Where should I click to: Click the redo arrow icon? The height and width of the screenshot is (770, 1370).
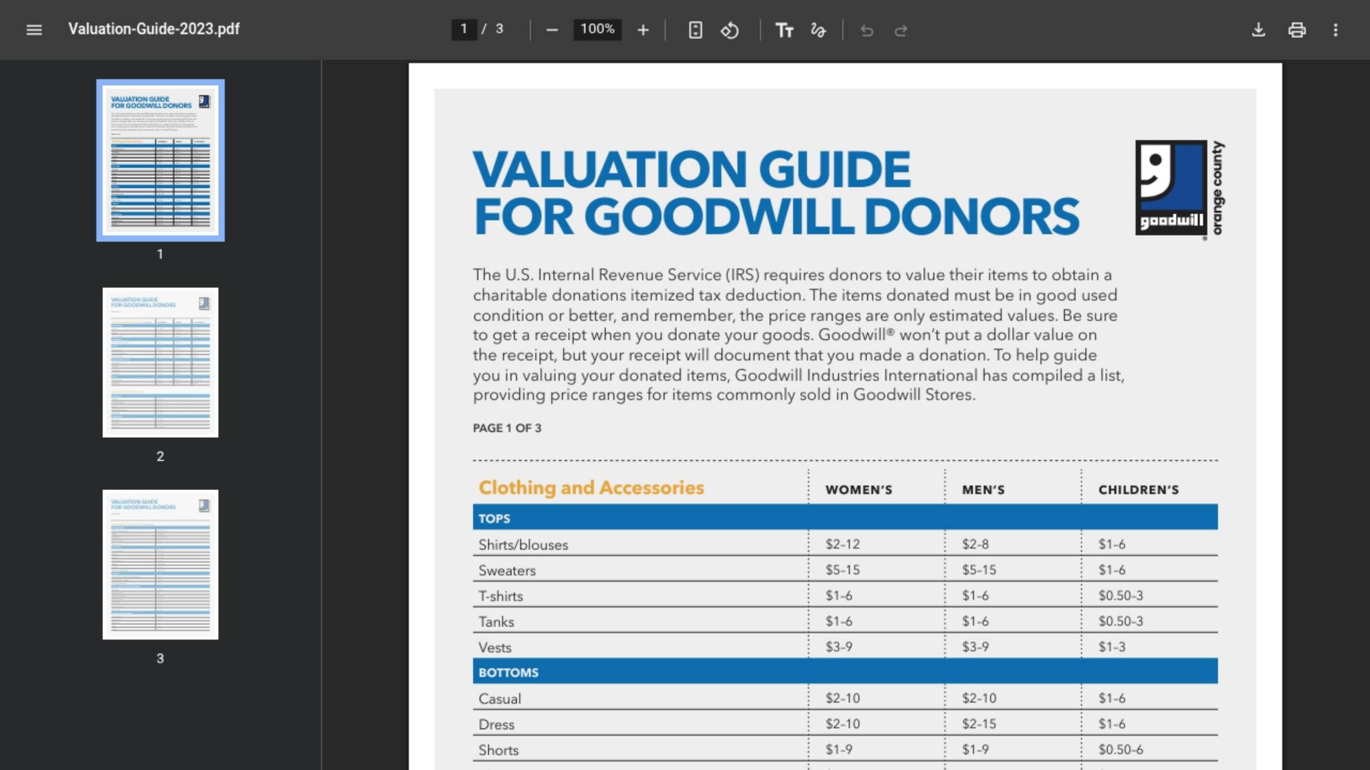coord(901,30)
